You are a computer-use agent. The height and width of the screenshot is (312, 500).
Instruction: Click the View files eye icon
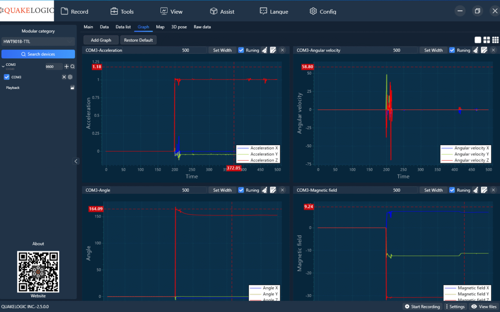click(474, 307)
